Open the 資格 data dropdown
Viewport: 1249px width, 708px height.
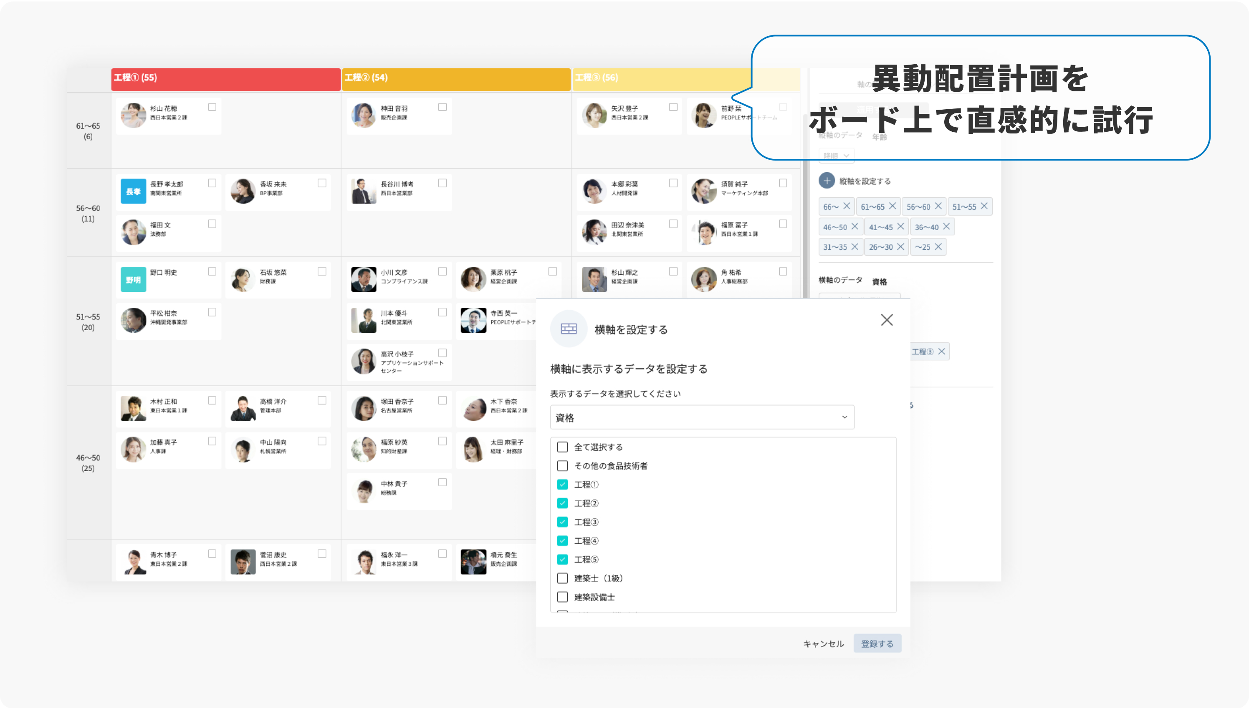[x=702, y=417]
